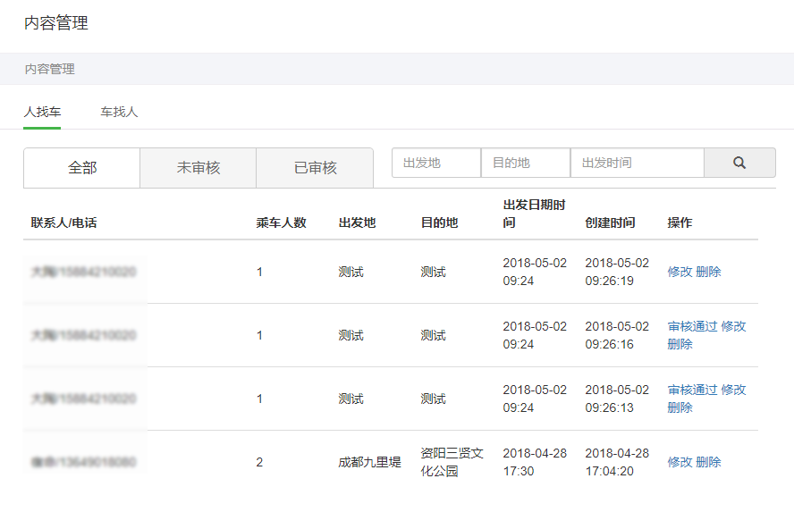Delete the 成都九里堤 trip row

708,462
